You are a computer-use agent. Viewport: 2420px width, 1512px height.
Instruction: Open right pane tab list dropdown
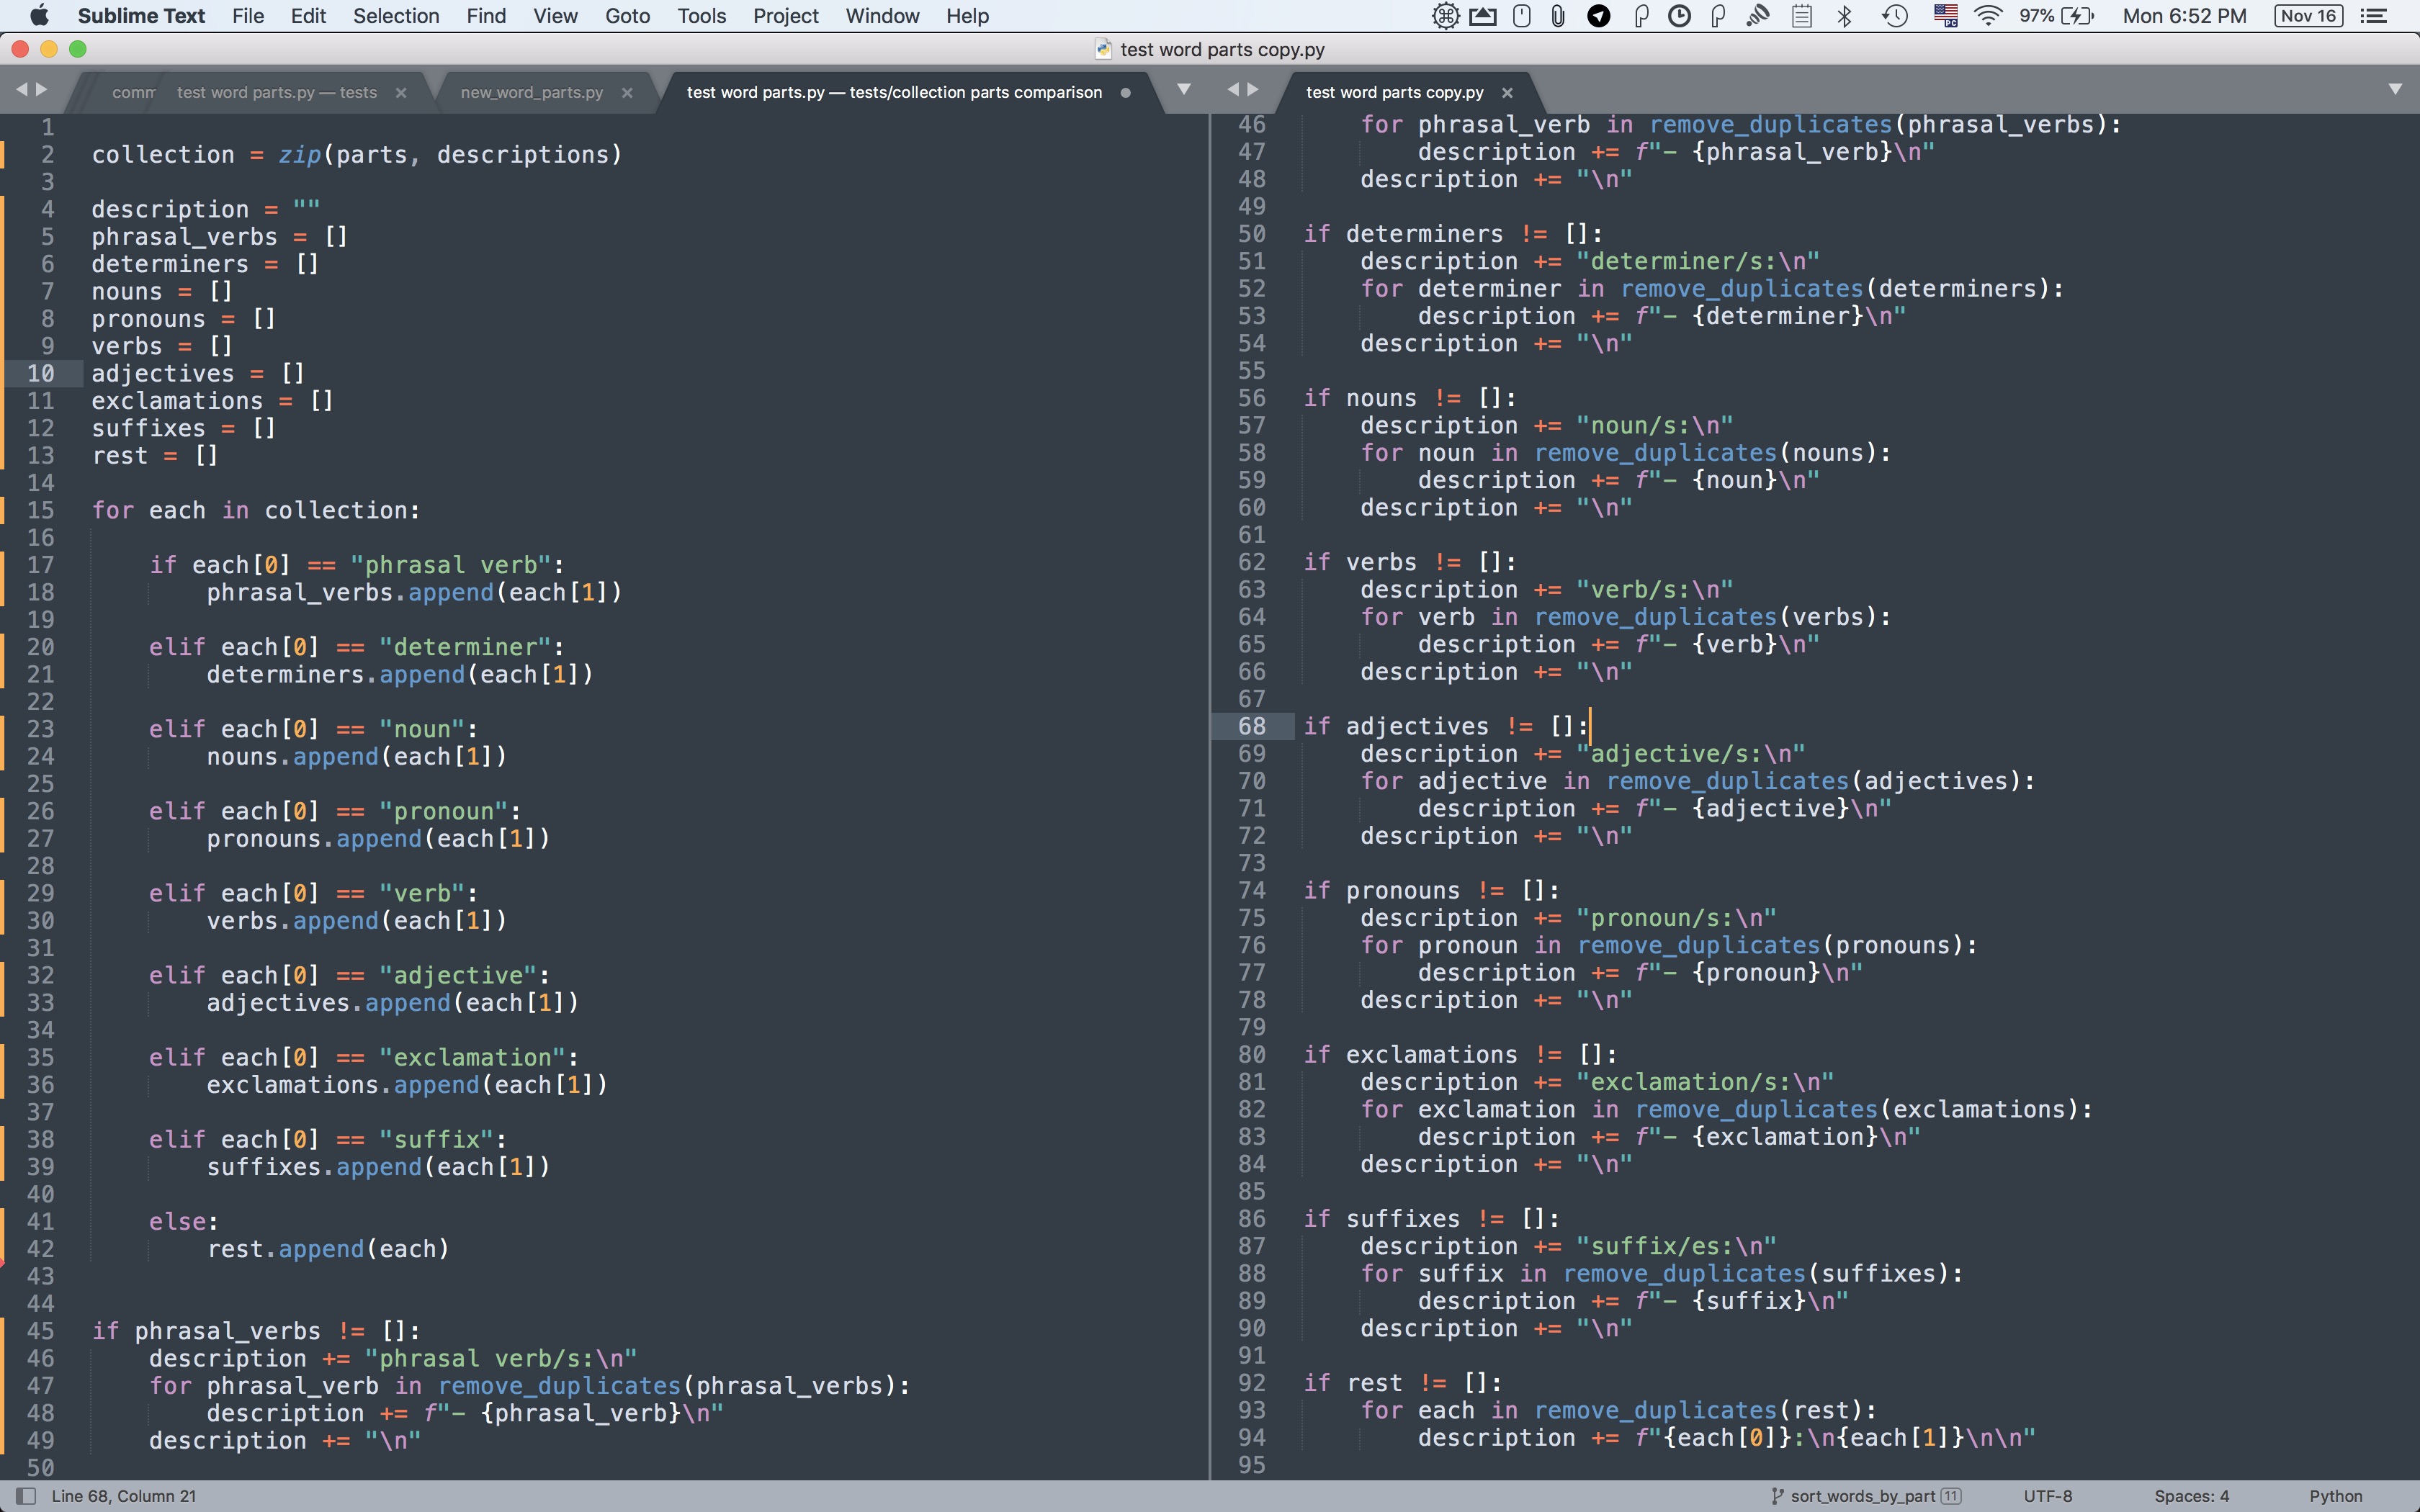pos(2395,89)
